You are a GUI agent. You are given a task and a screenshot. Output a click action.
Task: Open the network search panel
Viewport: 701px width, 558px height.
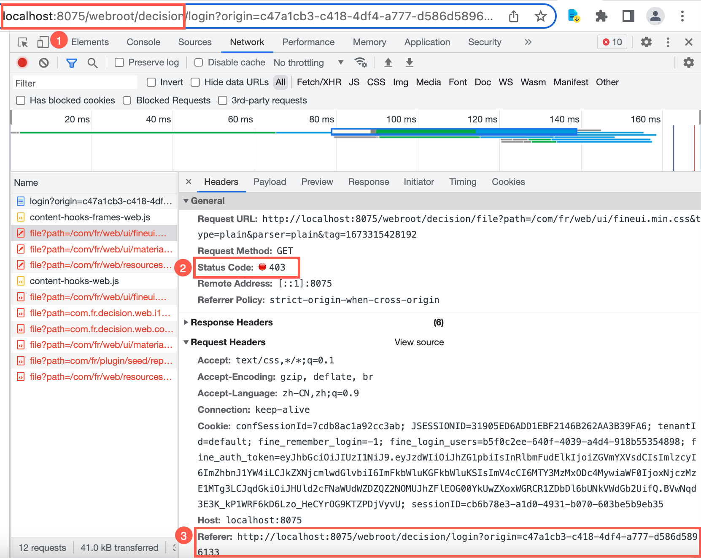[x=92, y=62]
